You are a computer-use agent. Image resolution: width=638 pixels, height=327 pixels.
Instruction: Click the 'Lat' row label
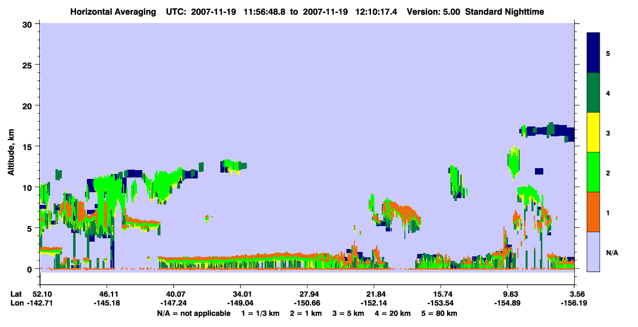click(16, 294)
